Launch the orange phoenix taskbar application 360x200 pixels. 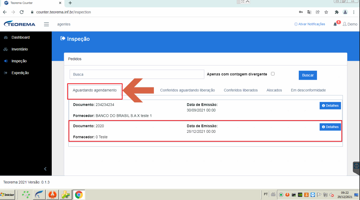point(53,195)
